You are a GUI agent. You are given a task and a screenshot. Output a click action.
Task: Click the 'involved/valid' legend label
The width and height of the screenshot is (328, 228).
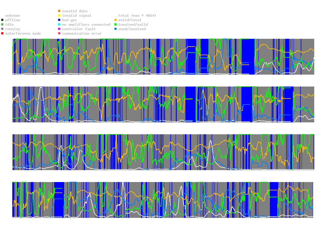(133, 24)
